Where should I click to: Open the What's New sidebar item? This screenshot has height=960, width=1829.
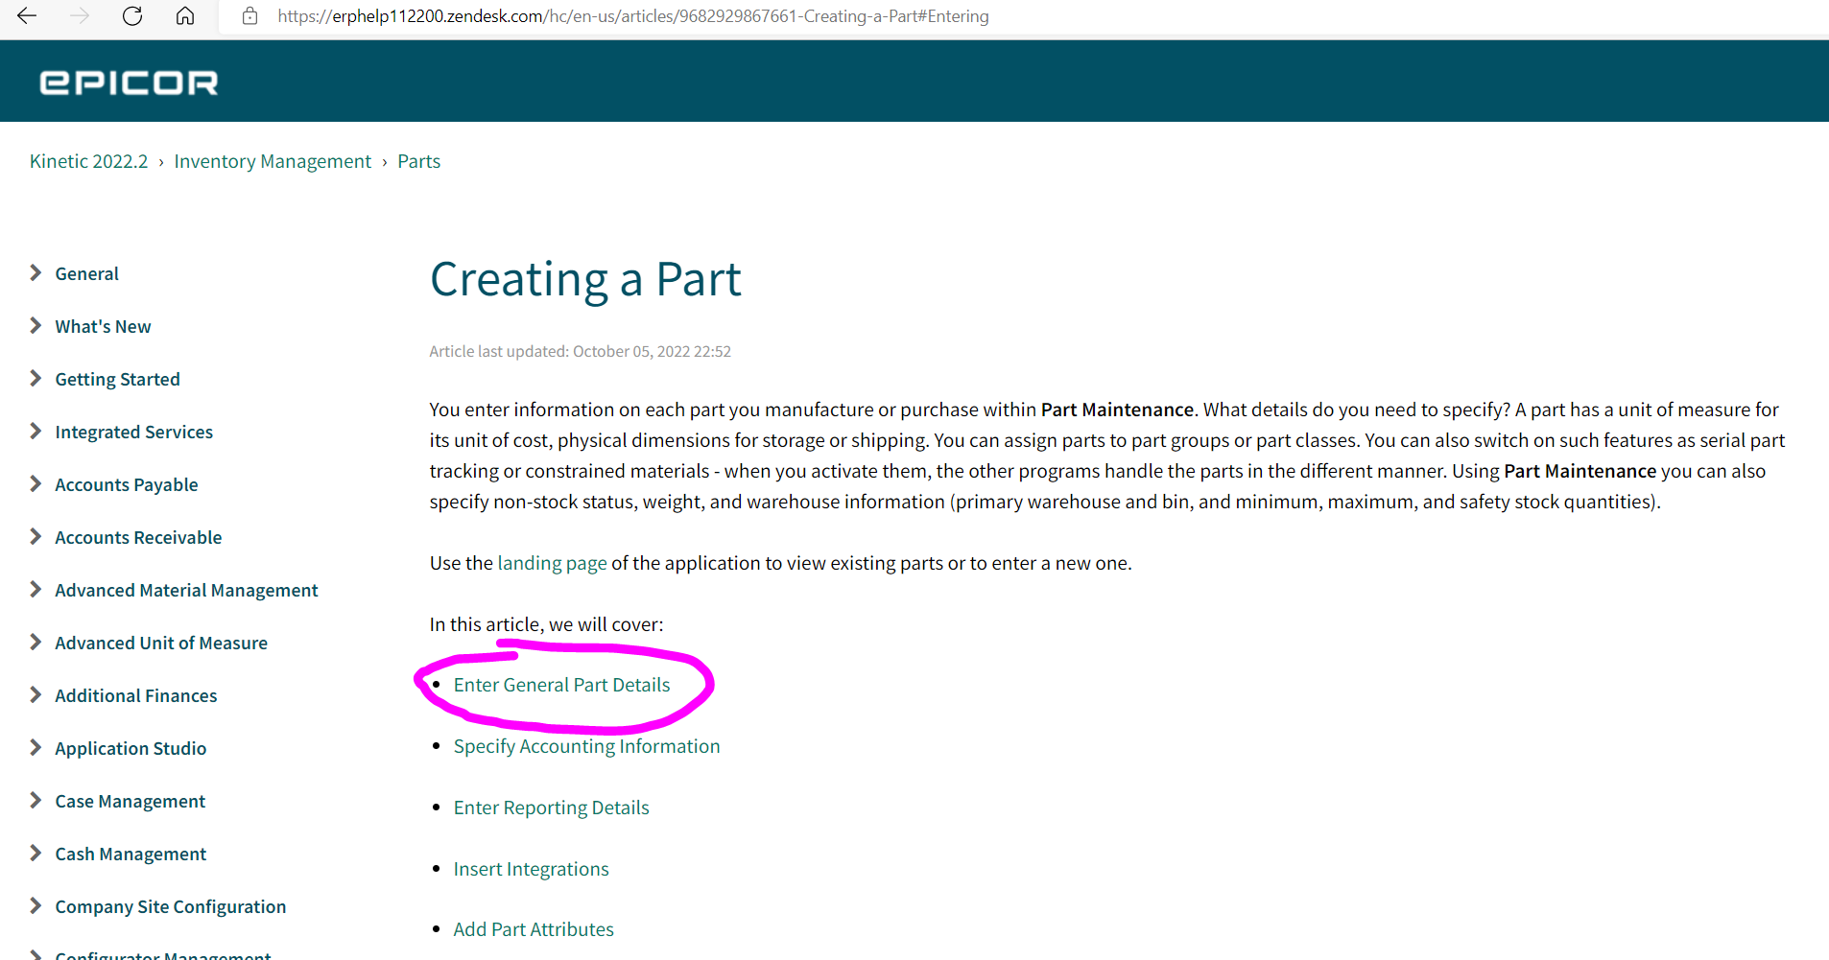[103, 326]
